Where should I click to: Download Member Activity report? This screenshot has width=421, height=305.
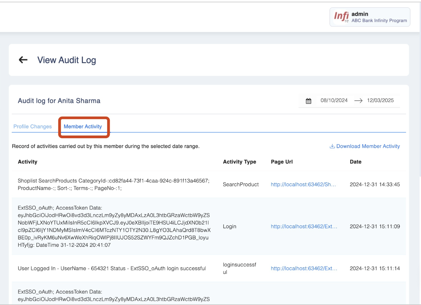(x=365, y=146)
